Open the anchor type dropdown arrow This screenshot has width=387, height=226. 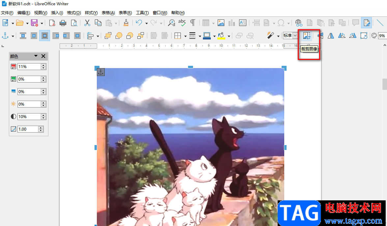click(13, 36)
